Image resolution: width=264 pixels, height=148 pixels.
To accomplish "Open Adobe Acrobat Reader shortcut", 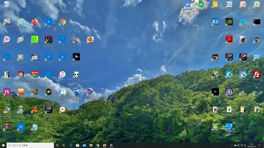I will pos(229,39).
